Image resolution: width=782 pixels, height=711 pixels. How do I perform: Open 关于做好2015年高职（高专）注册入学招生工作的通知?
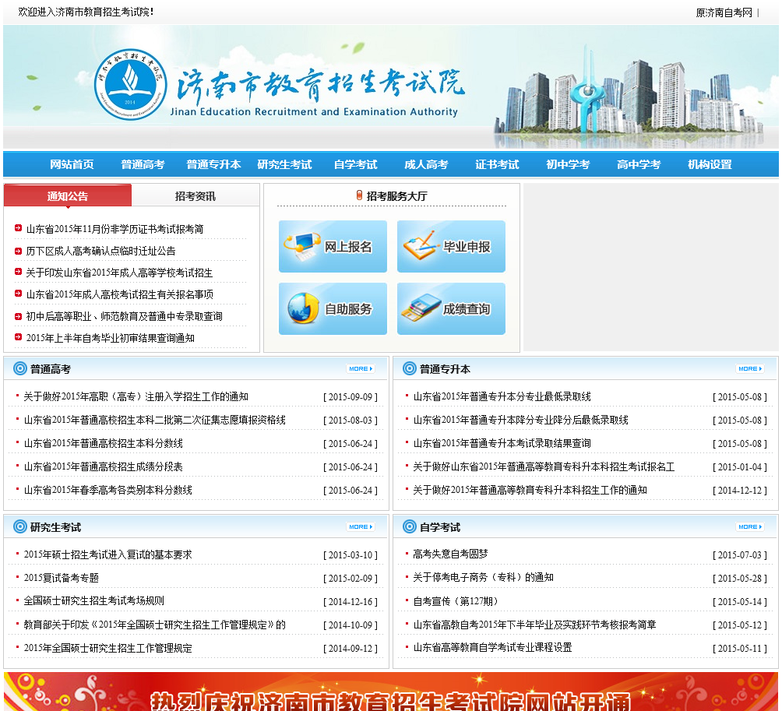click(x=136, y=396)
